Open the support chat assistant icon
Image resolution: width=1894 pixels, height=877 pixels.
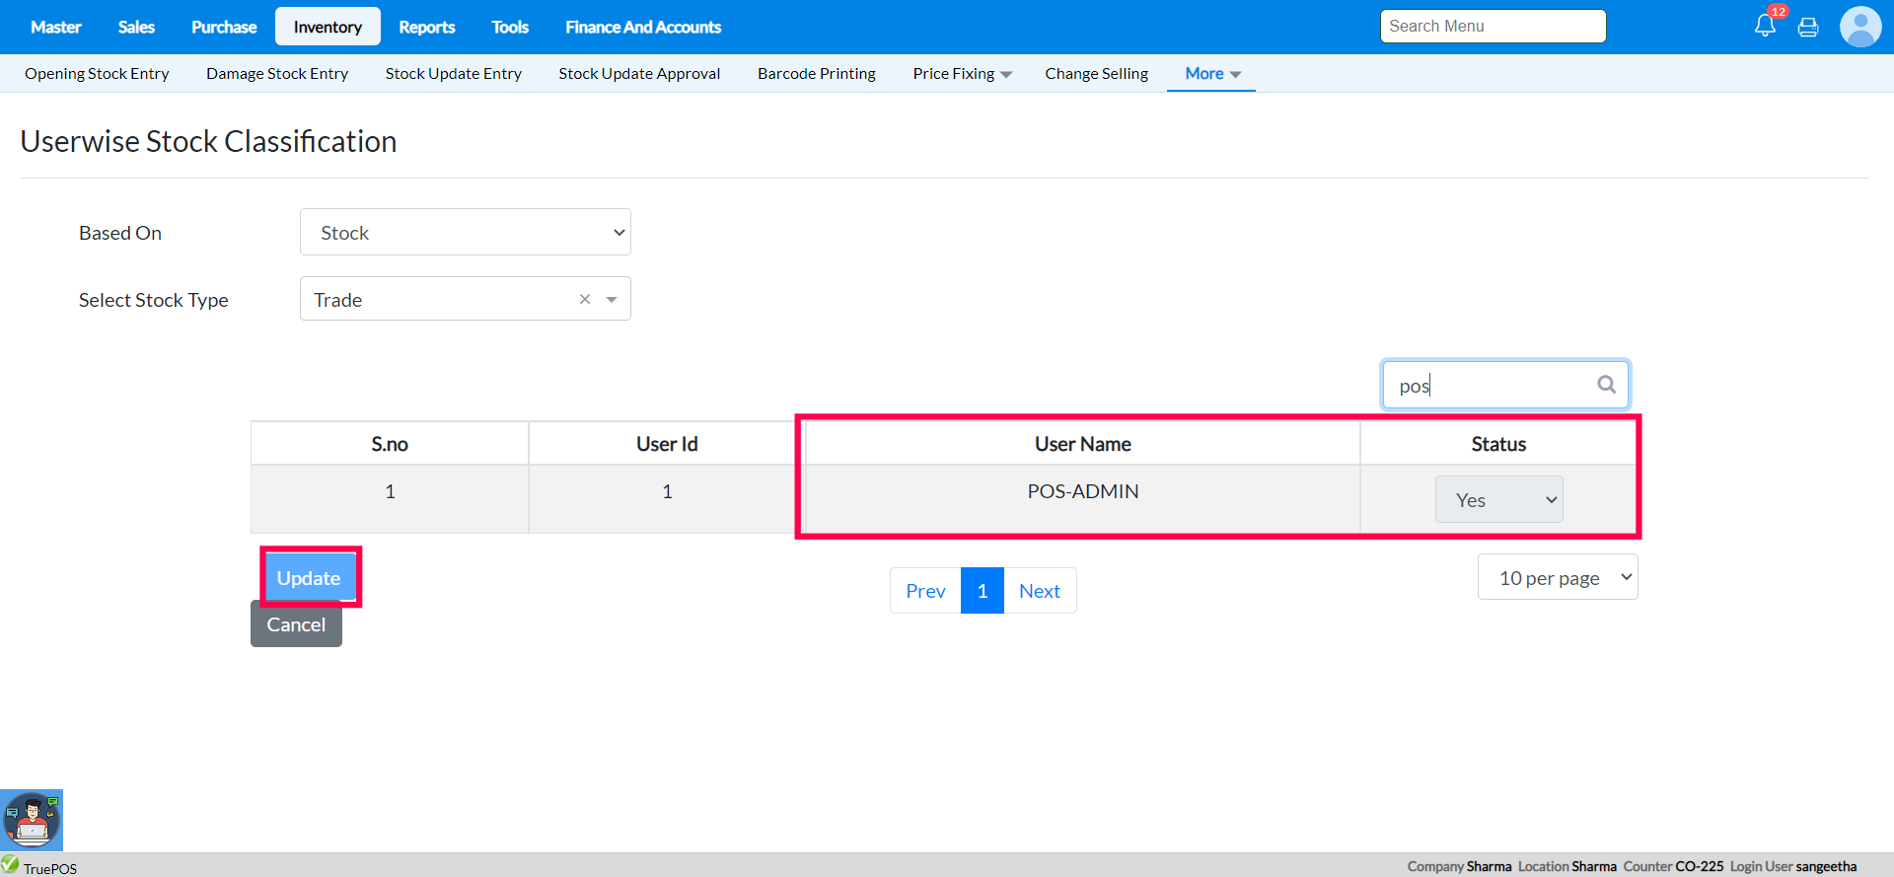click(x=32, y=820)
